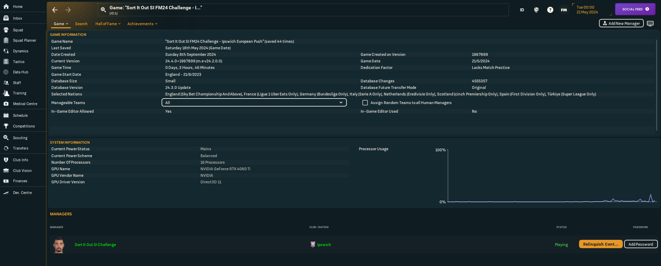Click the 4555357 database changes value
Screen dimensions: 661x266
tap(479, 81)
